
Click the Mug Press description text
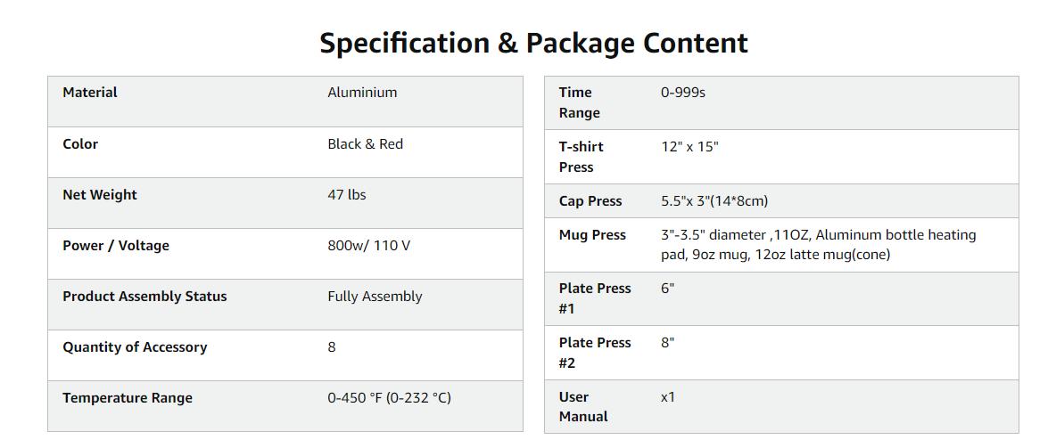pos(818,245)
